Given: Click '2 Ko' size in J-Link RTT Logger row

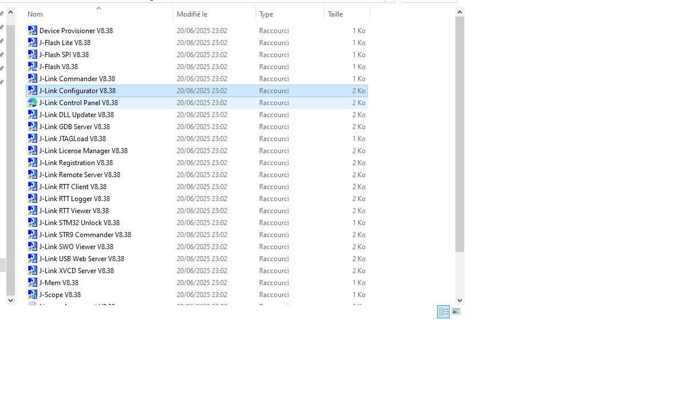Looking at the screenshot, I should [359, 199].
